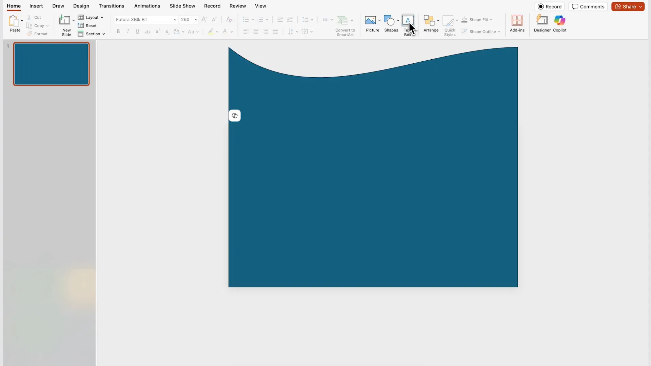This screenshot has height=366, width=651.
Task: Toggle underline formatting
Action: tap(137, 32)
